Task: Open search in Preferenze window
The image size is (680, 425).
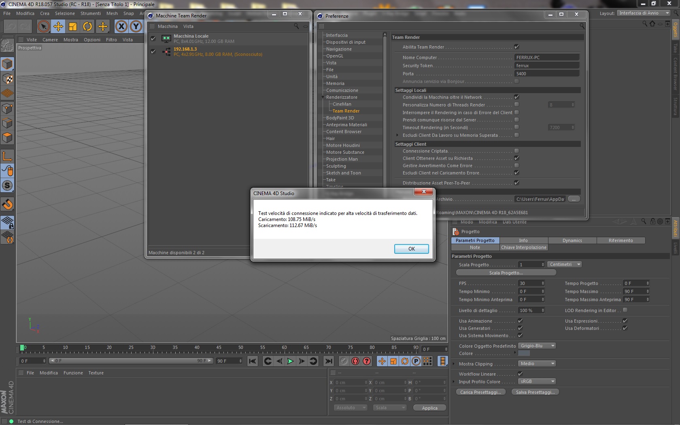Action: point(582,26)
